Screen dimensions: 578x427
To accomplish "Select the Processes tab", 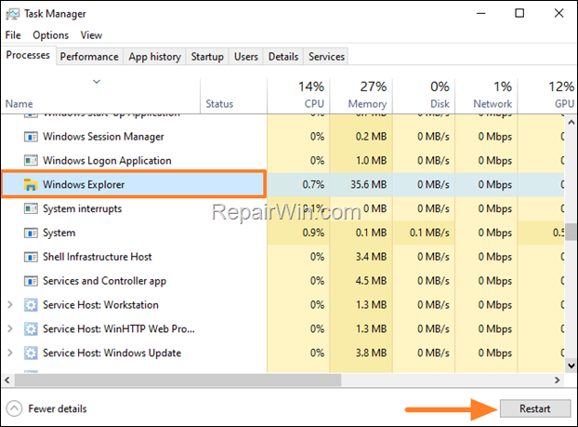I will click(x=28, y=56).
